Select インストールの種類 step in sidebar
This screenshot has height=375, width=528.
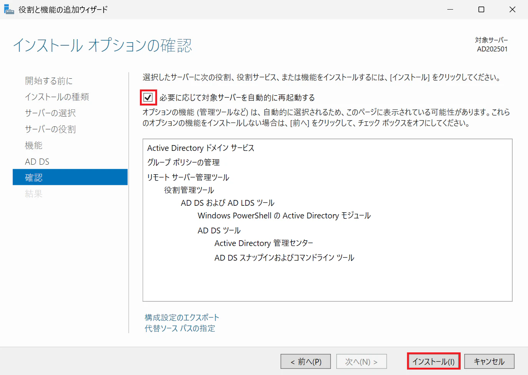pos(57,97)
